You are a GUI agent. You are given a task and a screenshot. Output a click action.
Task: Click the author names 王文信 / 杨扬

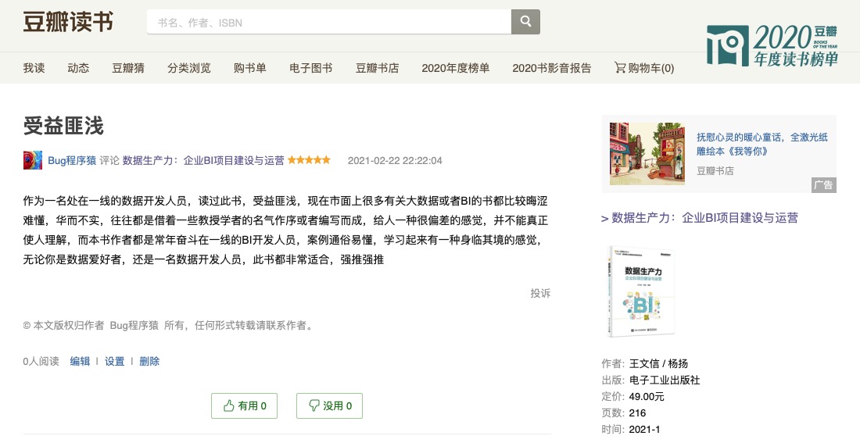[659, 363]
